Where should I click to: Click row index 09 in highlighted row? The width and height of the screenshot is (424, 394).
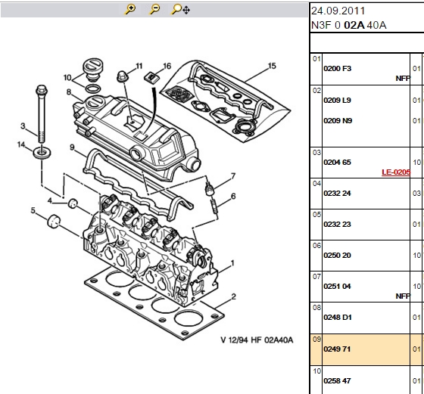coord(316,340)
